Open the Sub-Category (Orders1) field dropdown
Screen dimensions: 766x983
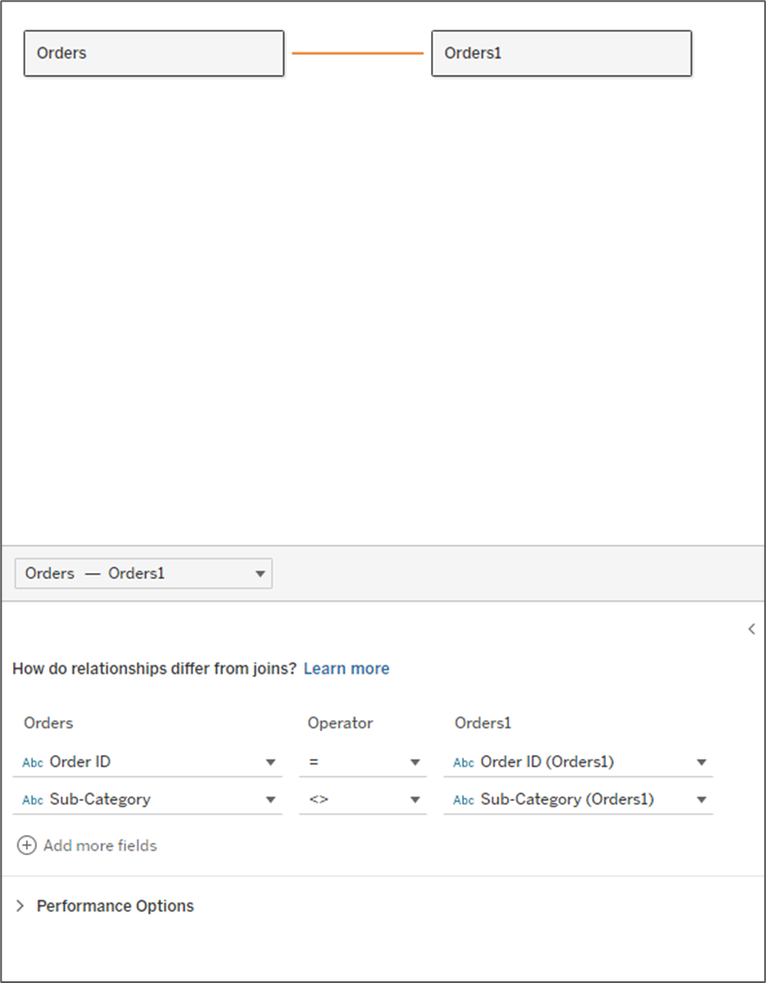[x=578, y=799]
